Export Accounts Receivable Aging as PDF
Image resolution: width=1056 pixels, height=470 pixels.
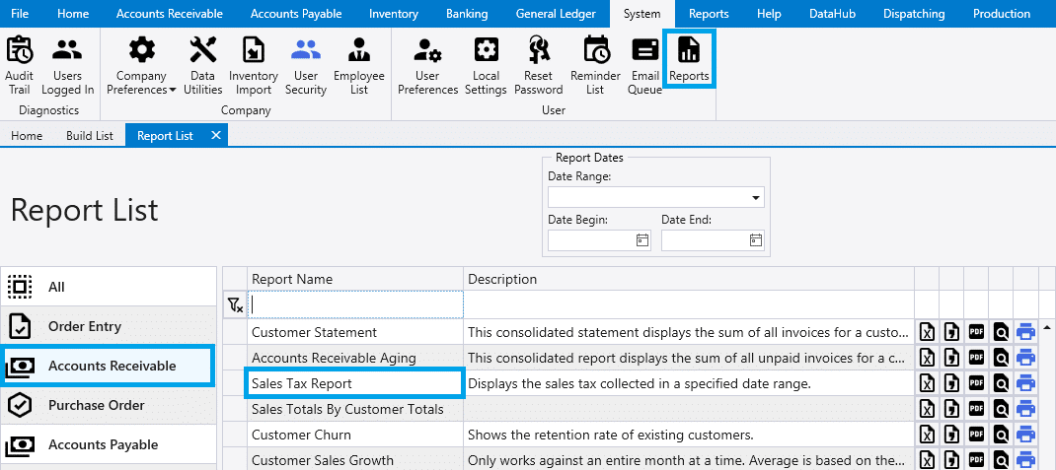[976, 358]
